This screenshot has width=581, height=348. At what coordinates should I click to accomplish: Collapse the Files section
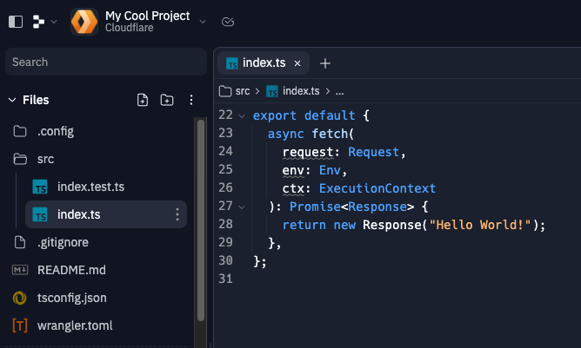click(x=12, y=100)
